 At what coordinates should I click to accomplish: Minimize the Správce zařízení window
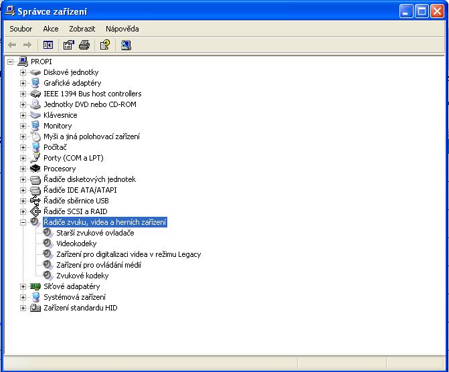pos(406,11)
